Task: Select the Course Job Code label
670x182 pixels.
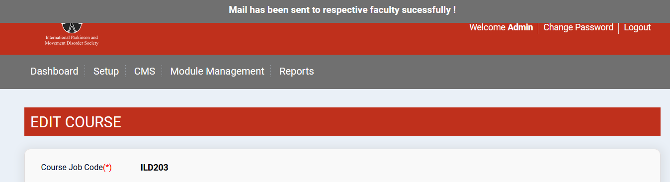Action: (72, 168)
